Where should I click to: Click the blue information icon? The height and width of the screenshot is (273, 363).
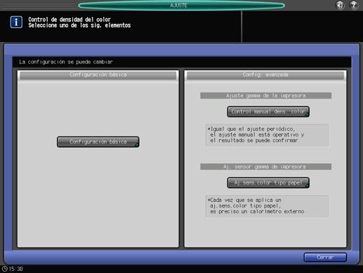coord(16,22)
